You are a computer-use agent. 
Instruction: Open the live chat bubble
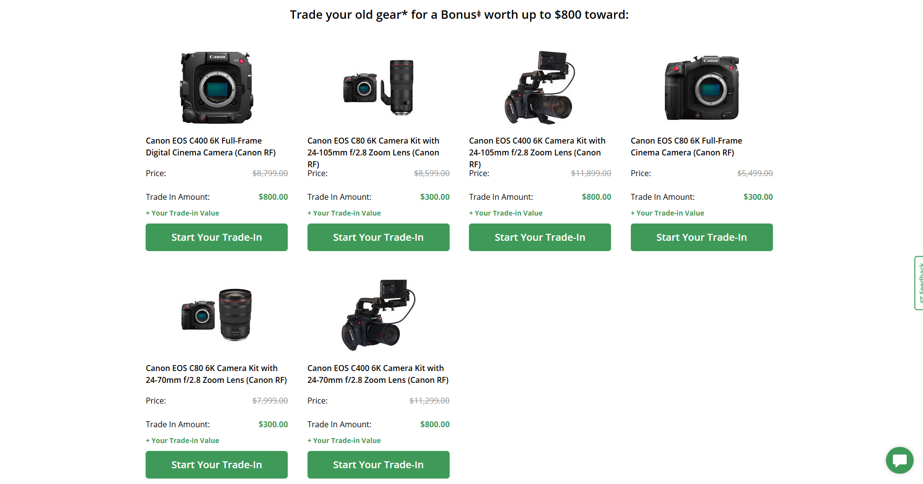pos(899,460)
